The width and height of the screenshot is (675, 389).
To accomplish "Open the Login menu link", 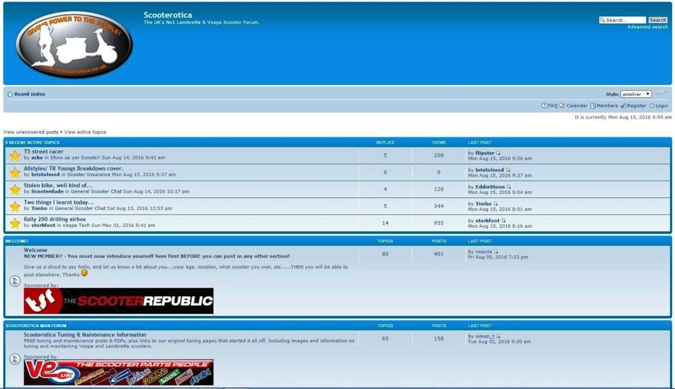I will click(x=661, y=106).
